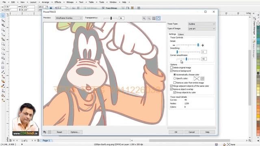
Task: Select the Ellipse tool in the toolbox
Action: coord(3,49)
